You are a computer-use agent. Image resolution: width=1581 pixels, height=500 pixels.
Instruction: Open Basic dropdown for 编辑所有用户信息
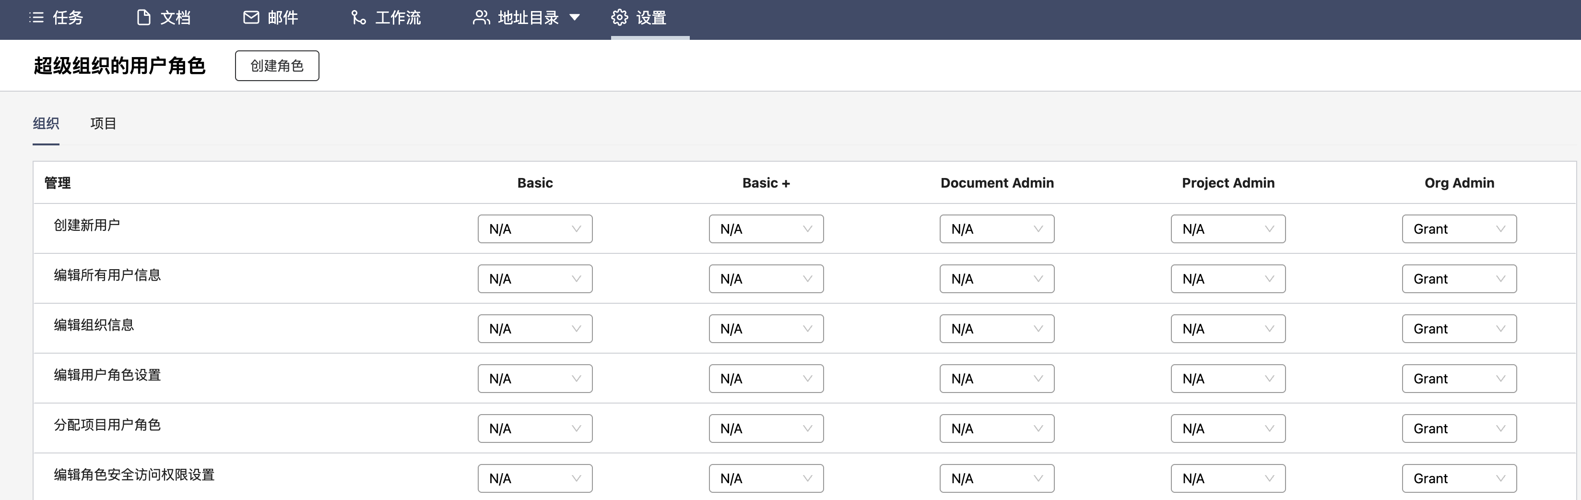click(x=534, y=279)
